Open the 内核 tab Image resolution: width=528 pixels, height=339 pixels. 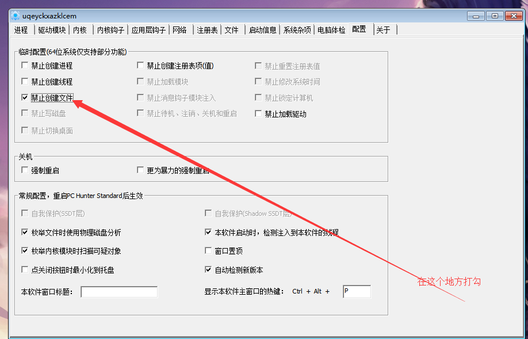[80, 30]
